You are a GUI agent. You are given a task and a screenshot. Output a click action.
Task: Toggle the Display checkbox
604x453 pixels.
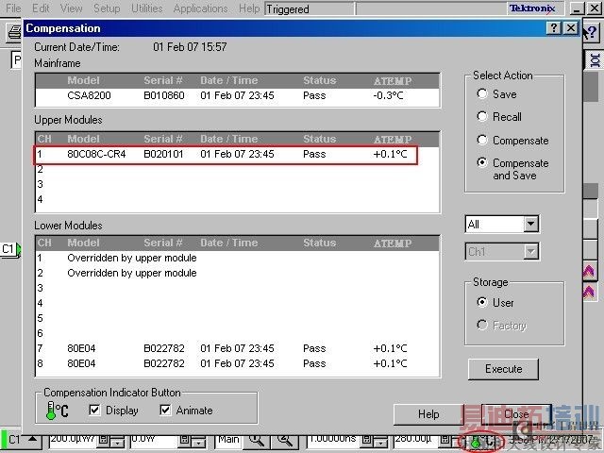(94, 410)
